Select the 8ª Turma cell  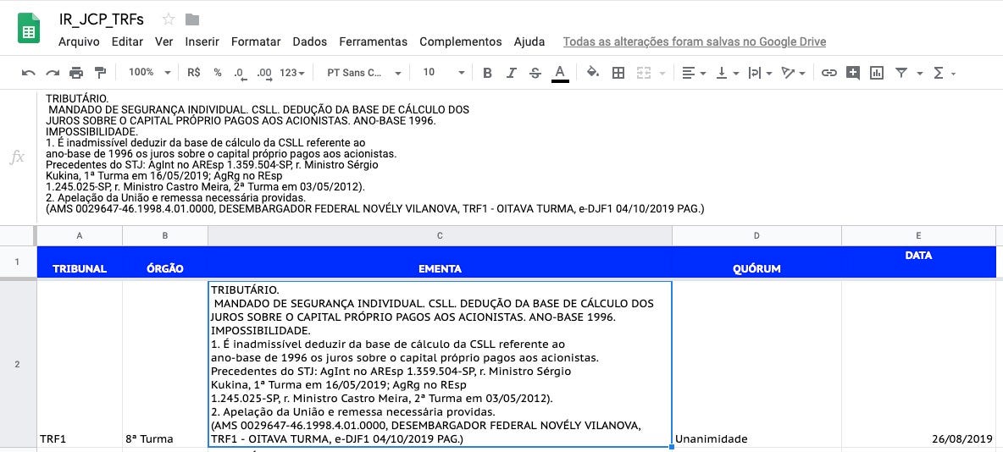point(165,365)
